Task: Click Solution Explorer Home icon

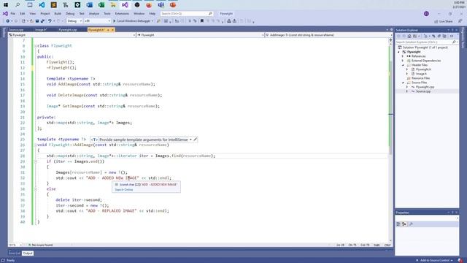Action: [409, 36]
